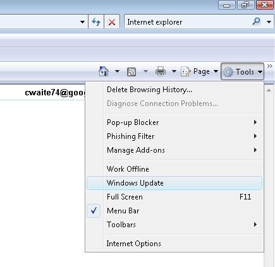This screenshot has height=267, width=275.
Task: Open Internet Options from menu
Action: [x=174, y=244]
